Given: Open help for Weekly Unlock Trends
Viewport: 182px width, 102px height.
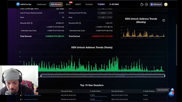Looking at the screenshot, I should tap(164, 20).
